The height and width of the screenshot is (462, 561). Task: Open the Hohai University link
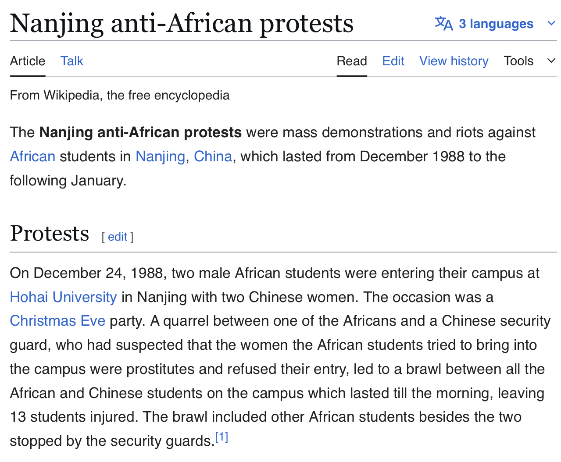tap(63, 297)
